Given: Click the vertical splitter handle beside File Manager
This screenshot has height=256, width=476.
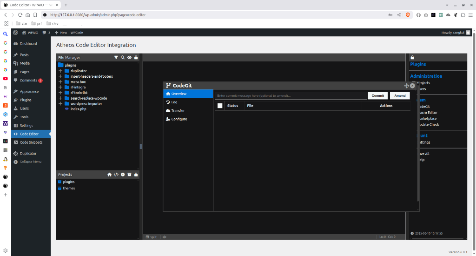Looking at the screenshot, I should 141,146.
